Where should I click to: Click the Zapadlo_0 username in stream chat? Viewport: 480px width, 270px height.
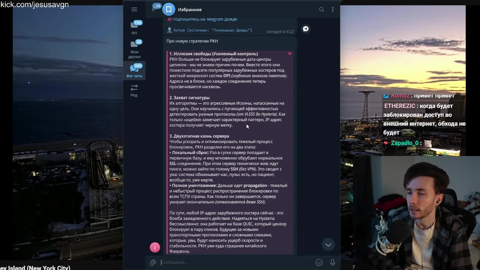click(404, 143)
